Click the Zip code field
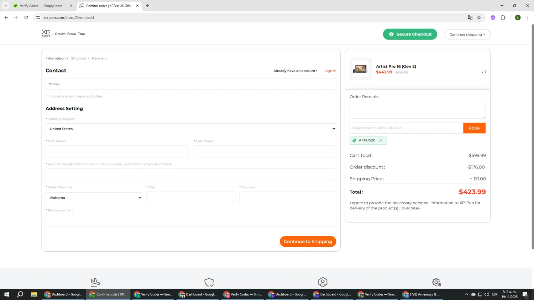 pyautogui.click(x=288, y=198)
